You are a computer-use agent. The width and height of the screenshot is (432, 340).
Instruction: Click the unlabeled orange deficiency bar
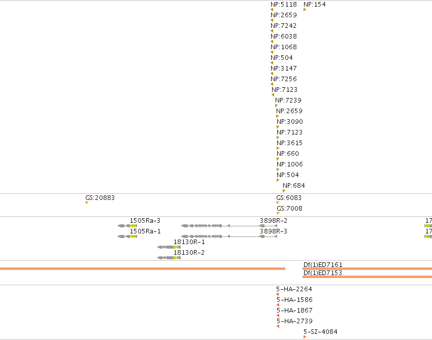point(143,268)
